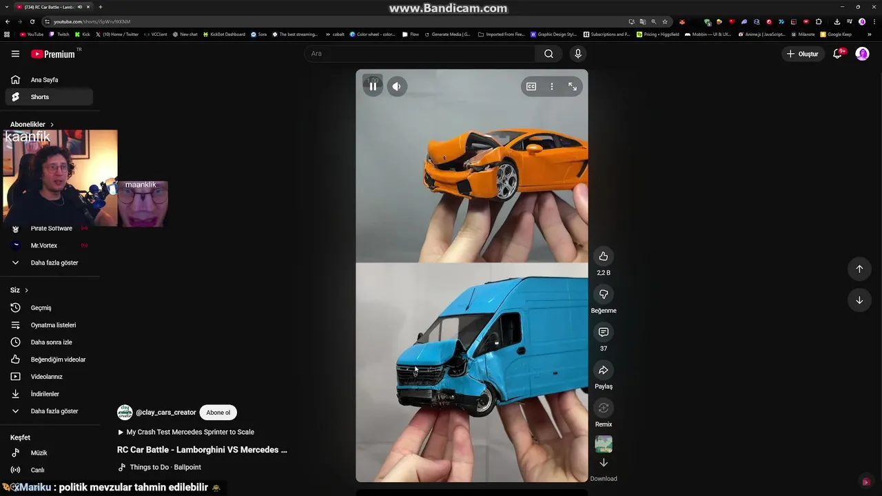The width and height of the screenshot is (882, 496).
Task: Open the YouTube hamburger guide menu
Action: point(15,54)
